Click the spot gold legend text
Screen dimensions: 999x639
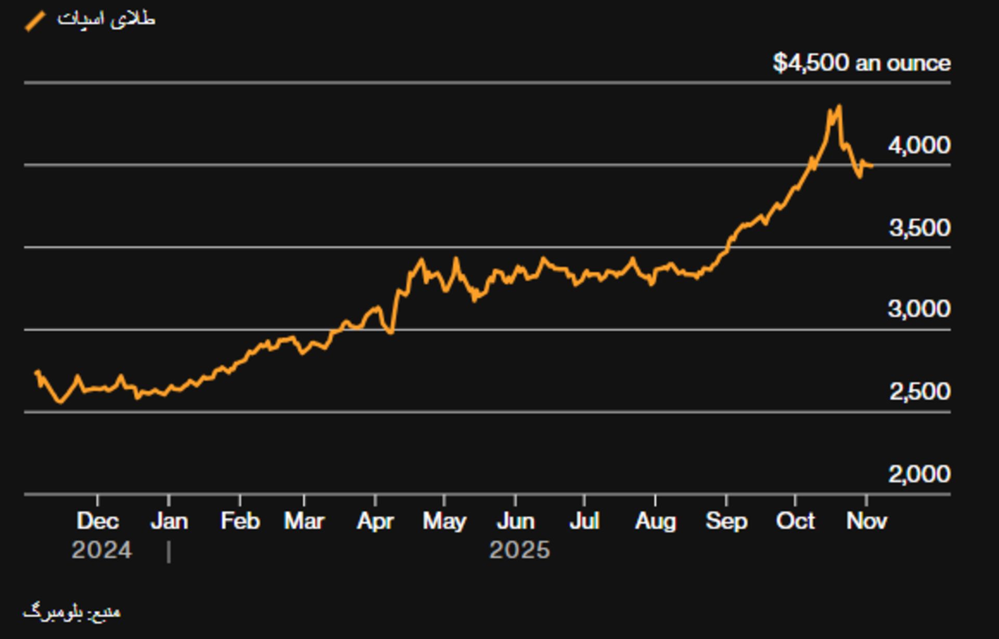106,20
